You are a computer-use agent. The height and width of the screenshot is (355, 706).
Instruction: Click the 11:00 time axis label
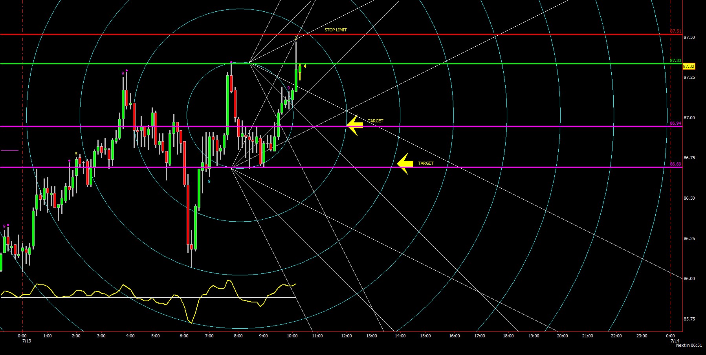(x=317, y=336)
